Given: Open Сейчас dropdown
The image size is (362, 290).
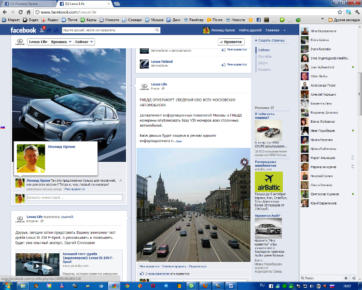Looking at the screenshot, I should point(84,42).
